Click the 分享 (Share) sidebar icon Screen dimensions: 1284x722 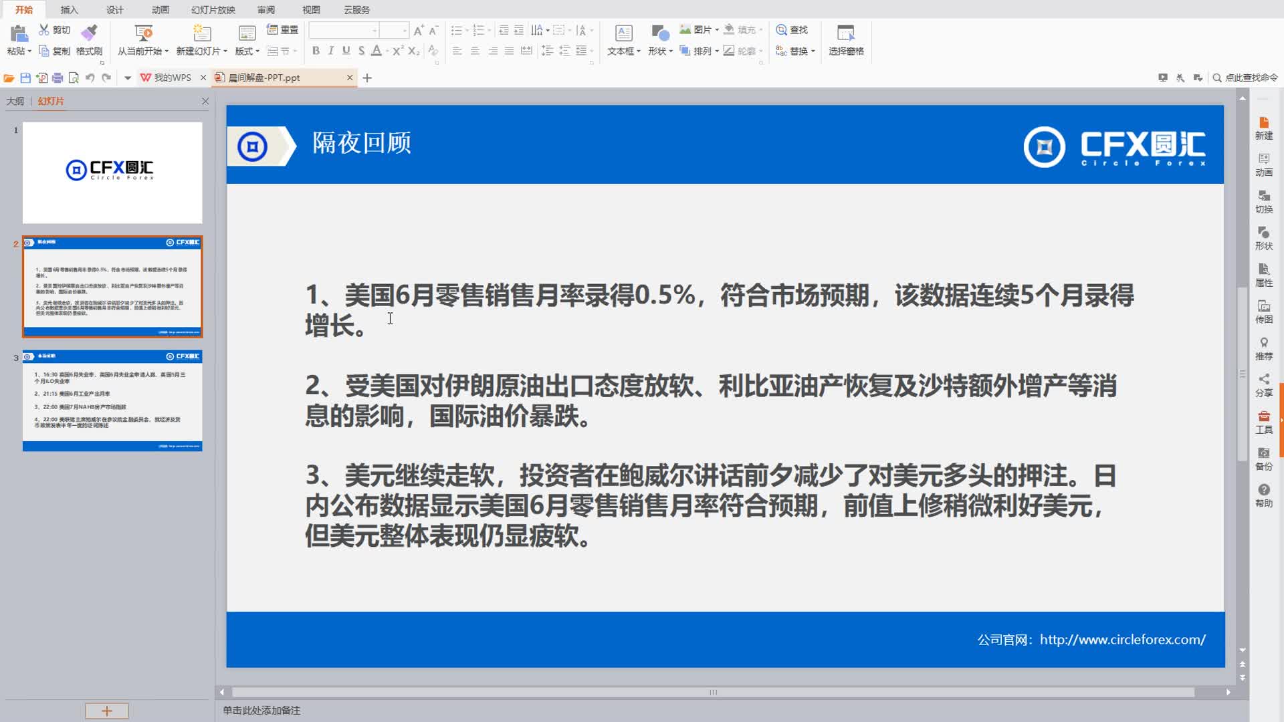1264,386
